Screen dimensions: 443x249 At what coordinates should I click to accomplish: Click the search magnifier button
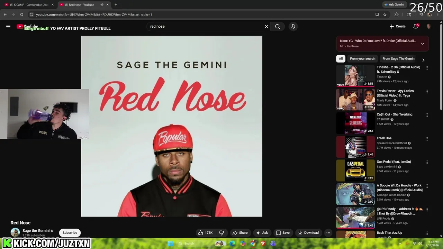pos(278,26)
